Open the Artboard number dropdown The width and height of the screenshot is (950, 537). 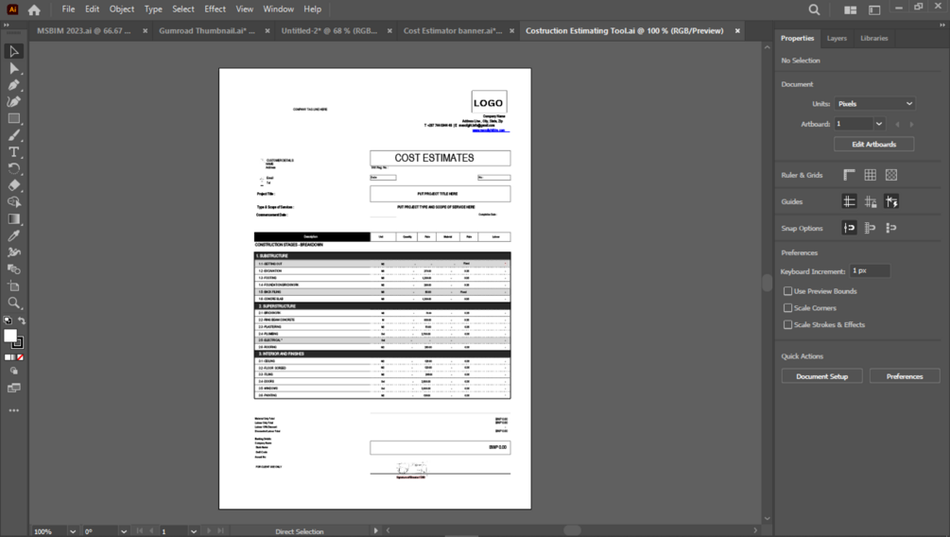tap(878, 124)
